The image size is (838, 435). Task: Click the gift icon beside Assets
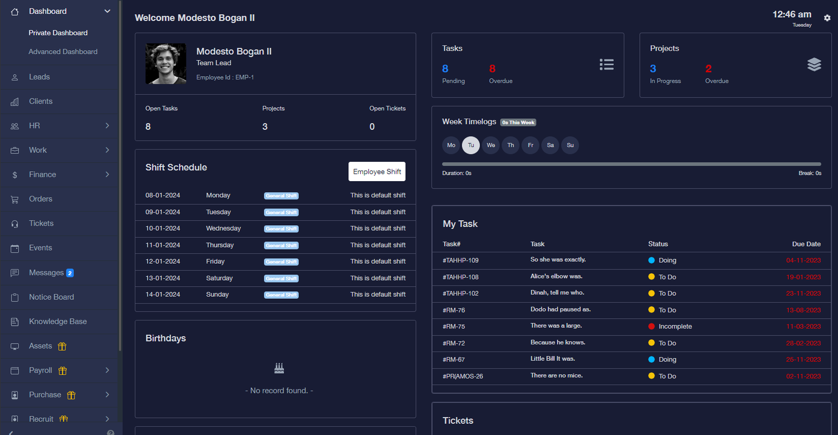(62, 346)
